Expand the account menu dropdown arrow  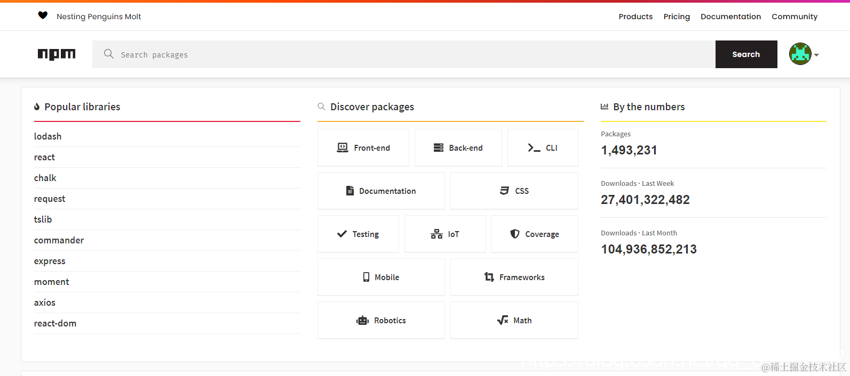coord(816,55)
